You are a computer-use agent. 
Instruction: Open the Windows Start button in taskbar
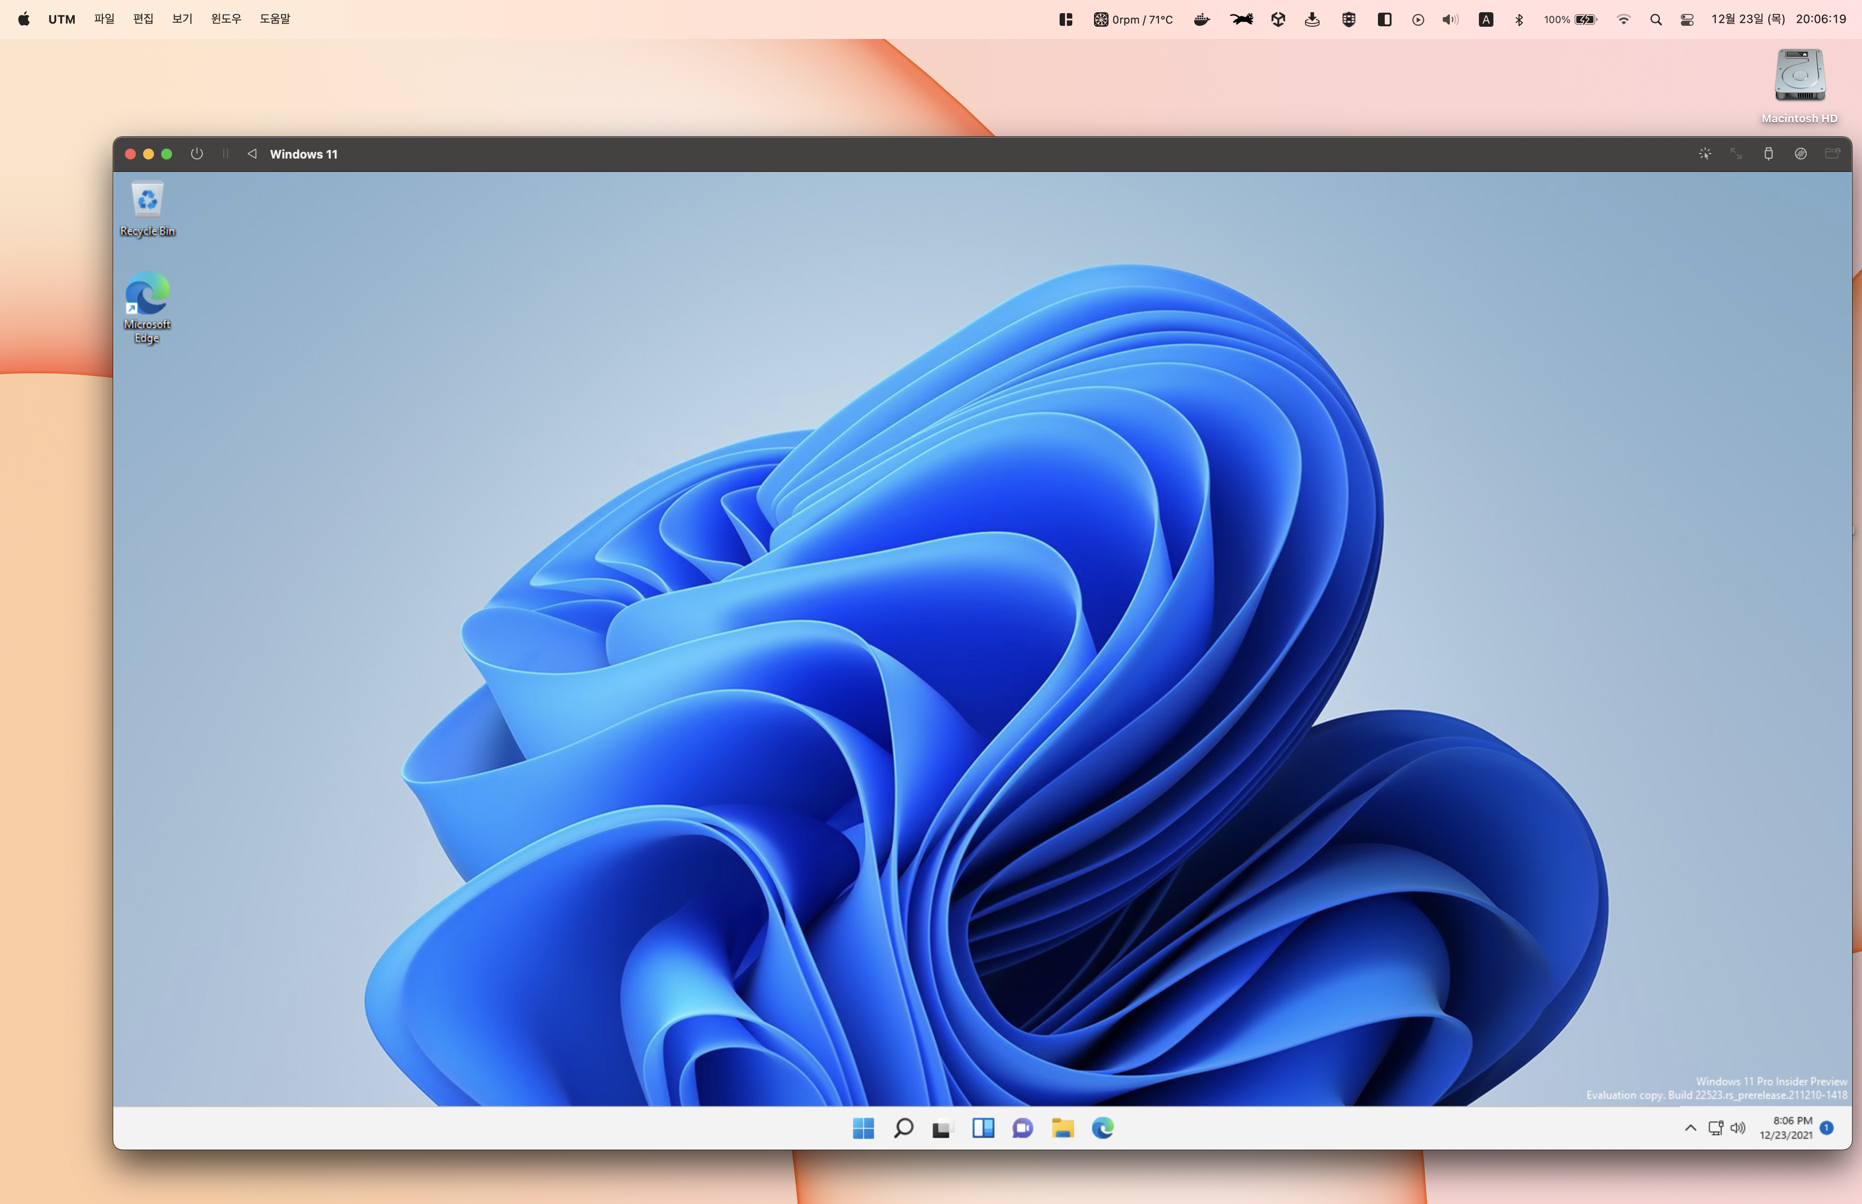(x=864, y=1128)
